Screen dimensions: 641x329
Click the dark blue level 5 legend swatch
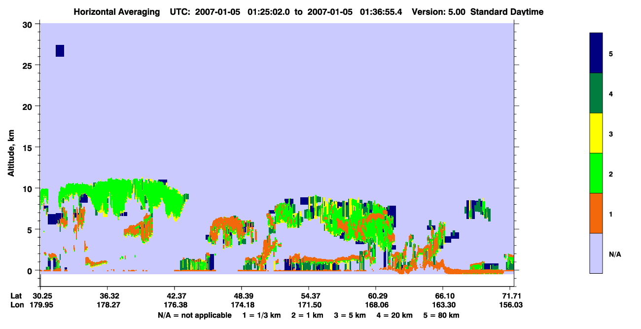point(596,53)
